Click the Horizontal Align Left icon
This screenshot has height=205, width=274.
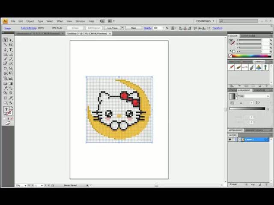tap(181, 28)
